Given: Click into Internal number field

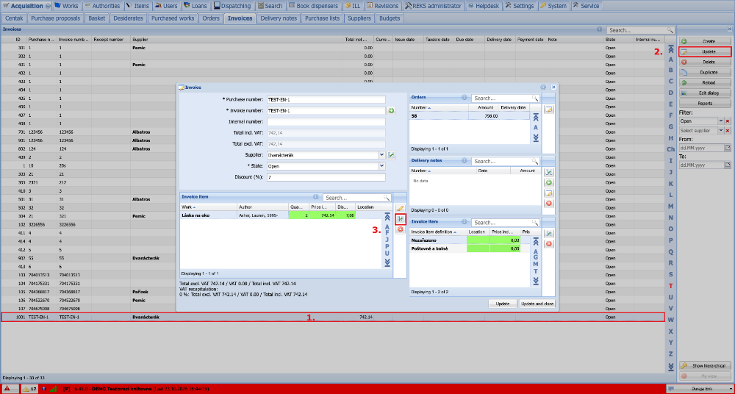Looking at the screenshot, I should pyautogui.click(x=326, y=121).
